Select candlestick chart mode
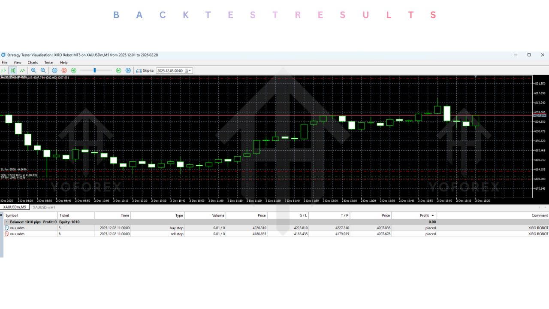 click(x=13, y=70)
